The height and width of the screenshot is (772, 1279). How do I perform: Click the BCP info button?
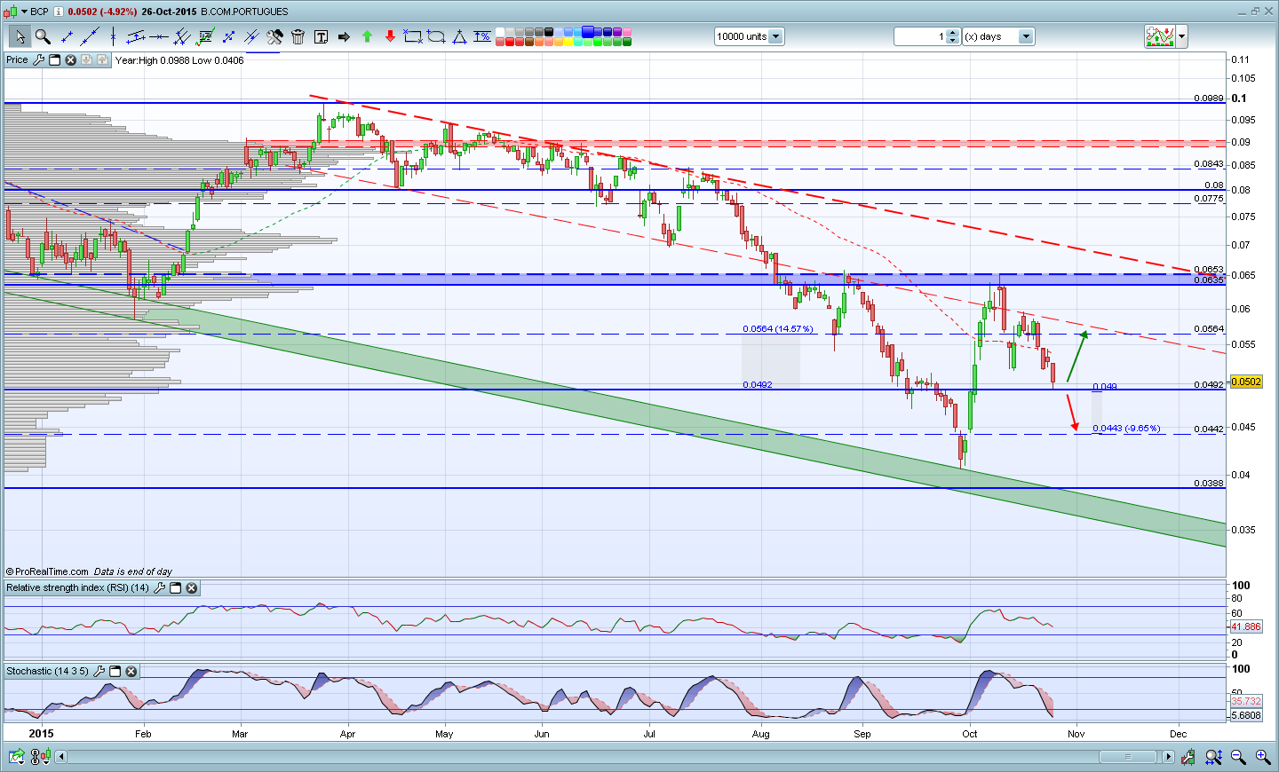(x=59, y=12)
